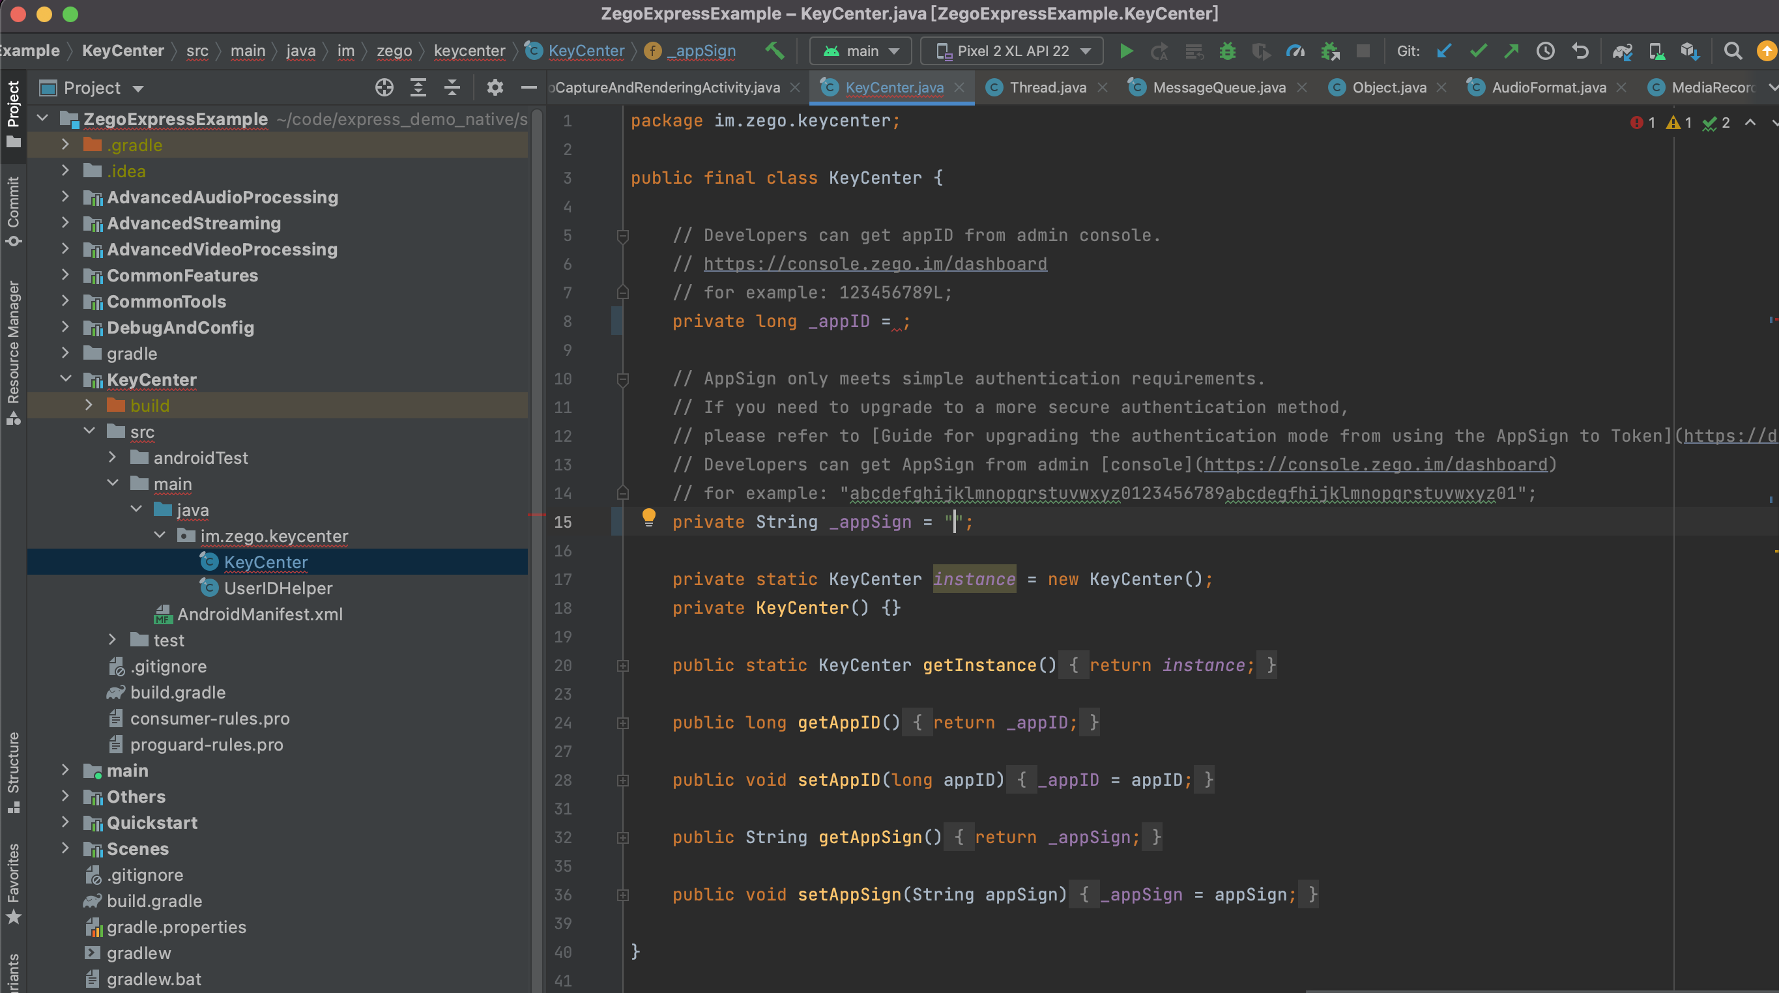
Task: Toggle the Project tool window sidebar tab
Action: point(13,113)
